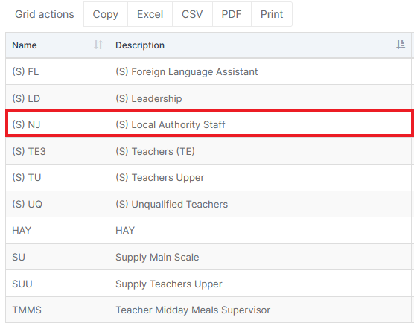
Task: Export the grid as CSV
Action: pos(192,14)
